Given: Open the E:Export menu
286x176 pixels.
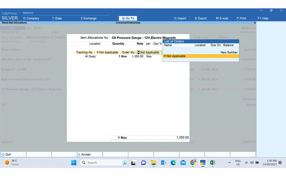Looking at the screenshot, I should (201, 18).
